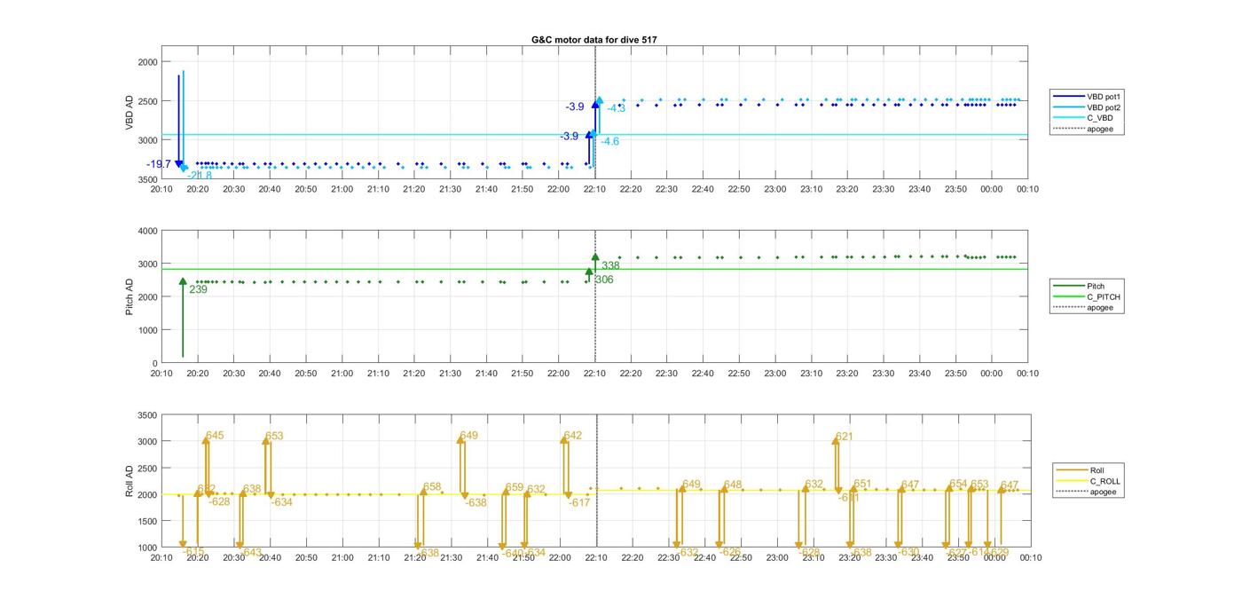Click the 'Roll' legend entry

(x=1099, y=470)
